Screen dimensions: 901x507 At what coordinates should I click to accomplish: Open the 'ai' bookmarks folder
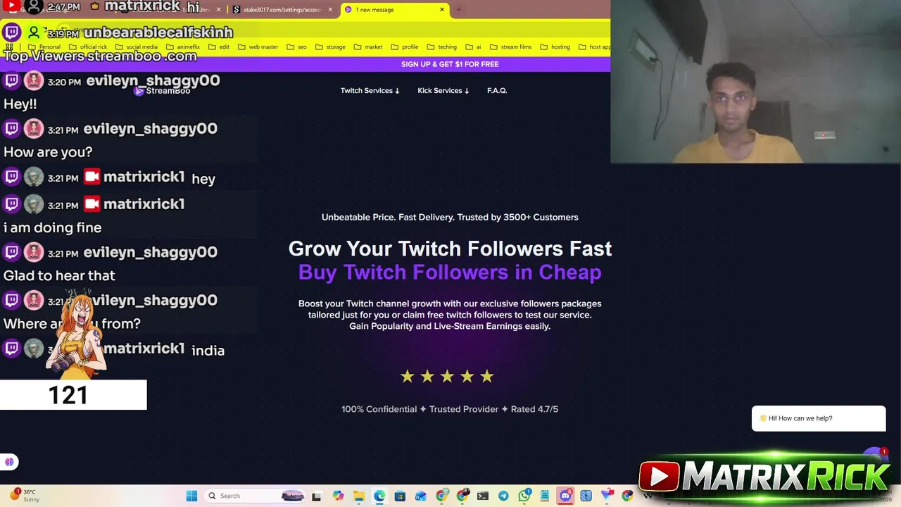point(473,47)
